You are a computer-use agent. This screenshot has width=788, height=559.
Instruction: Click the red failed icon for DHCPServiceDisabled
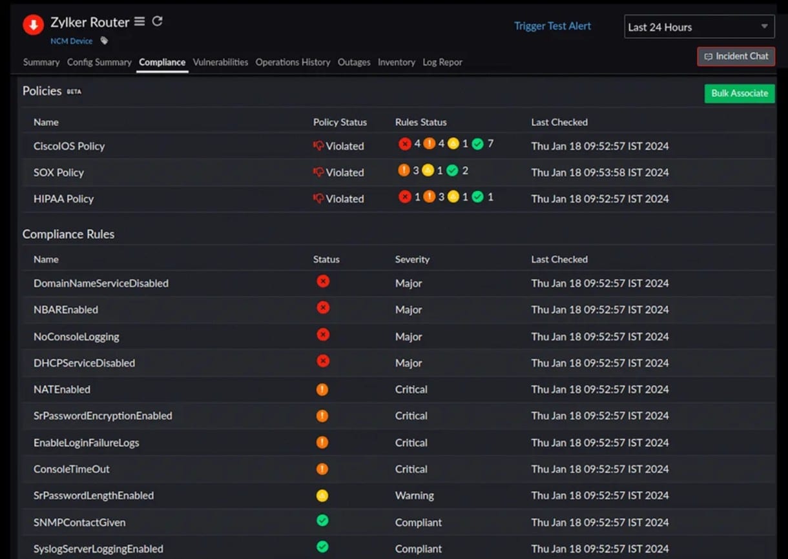323,361
